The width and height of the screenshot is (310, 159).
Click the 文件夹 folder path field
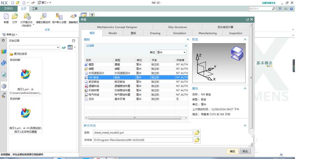(143, 140)
